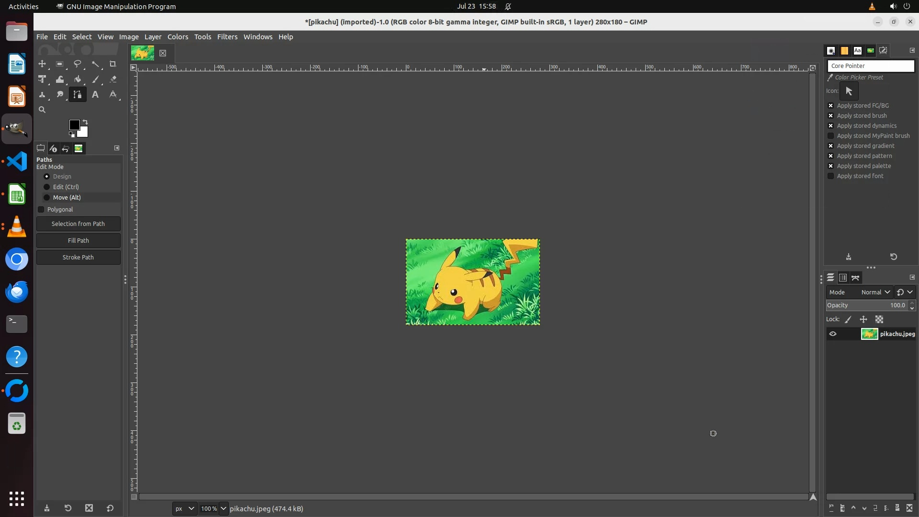Click the Stroke Path button

(x=78, y=257)
